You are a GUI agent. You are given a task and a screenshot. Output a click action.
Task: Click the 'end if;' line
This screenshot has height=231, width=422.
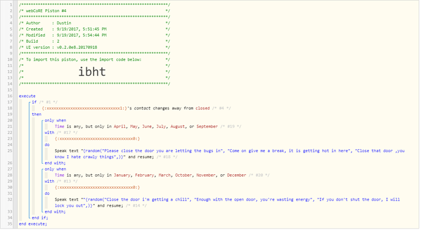click(40, 218)
